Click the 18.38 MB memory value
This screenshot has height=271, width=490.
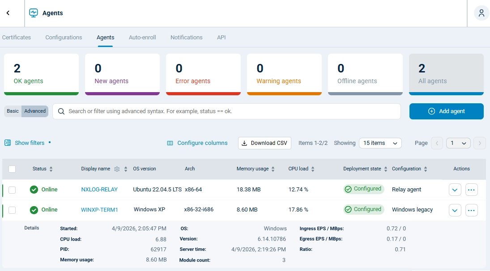(248, 190)
